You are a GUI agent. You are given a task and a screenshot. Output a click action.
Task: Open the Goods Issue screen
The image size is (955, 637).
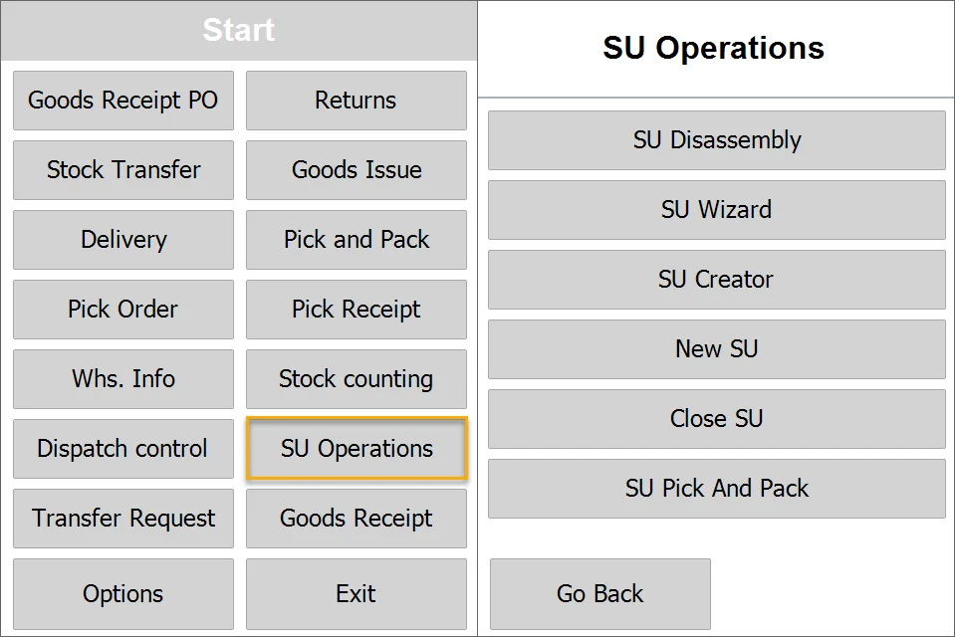click(x=356, y=170)
